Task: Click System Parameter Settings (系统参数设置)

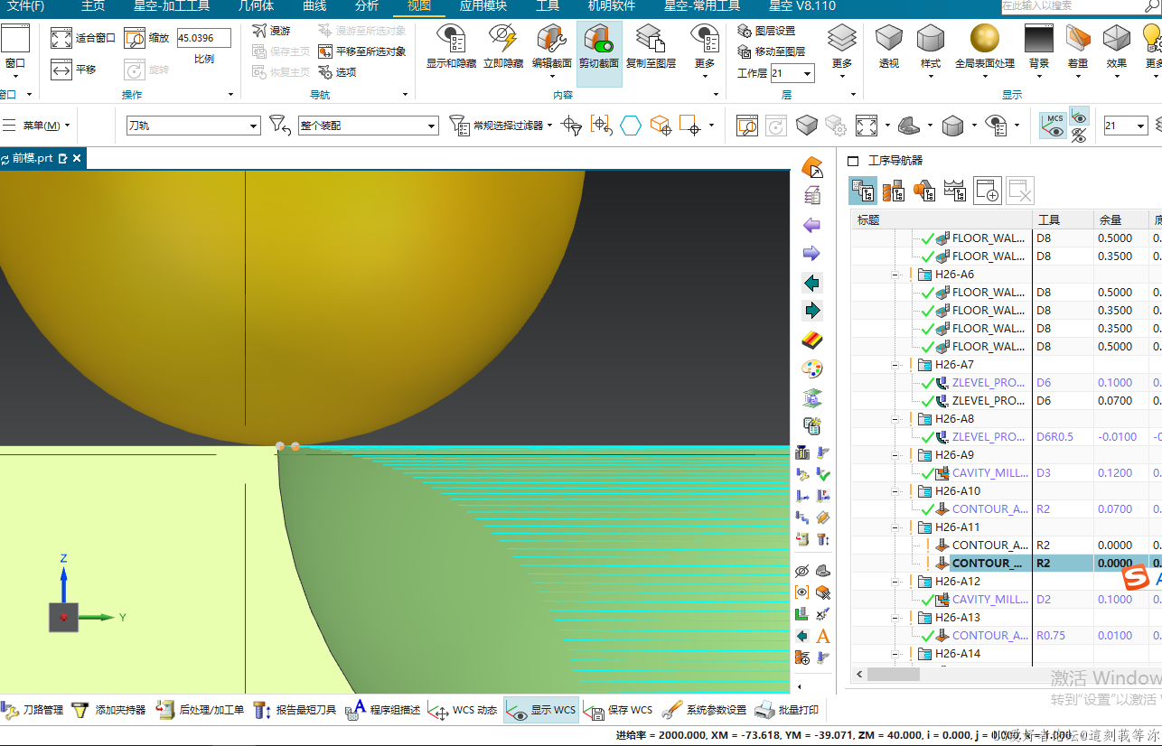Action: pyautogui.click(x=706, y=710)
